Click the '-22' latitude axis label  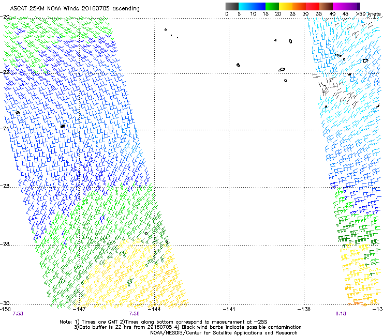5,72
